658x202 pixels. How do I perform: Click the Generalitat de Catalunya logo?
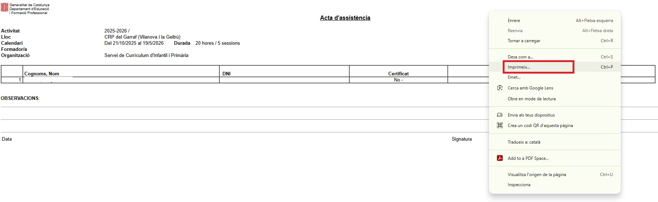(4, 8)
